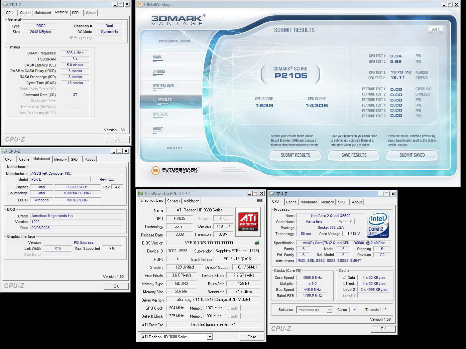Image resolution: width=466 pixels, height=349 pixels.
Task: Click the GPU score value 1639
Action: (264, 106)
